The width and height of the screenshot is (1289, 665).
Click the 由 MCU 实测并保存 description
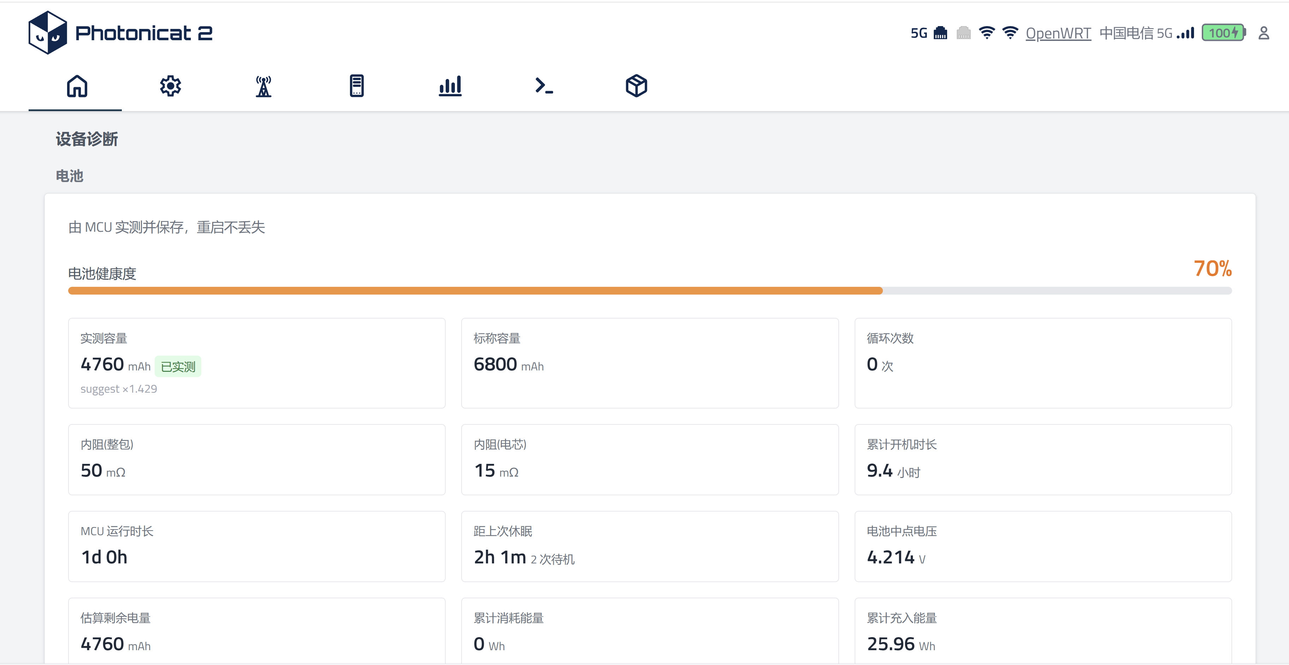click(167, 227)
